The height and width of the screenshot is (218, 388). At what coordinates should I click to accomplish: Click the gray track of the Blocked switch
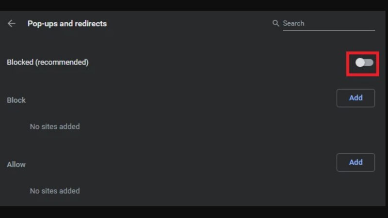370,62
